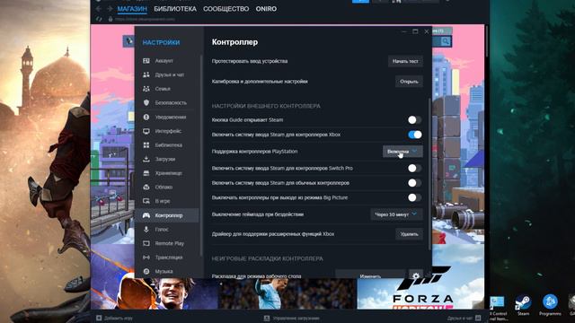Click the gear icon beside Изменить
575x323 pixels.
[416, 275]
